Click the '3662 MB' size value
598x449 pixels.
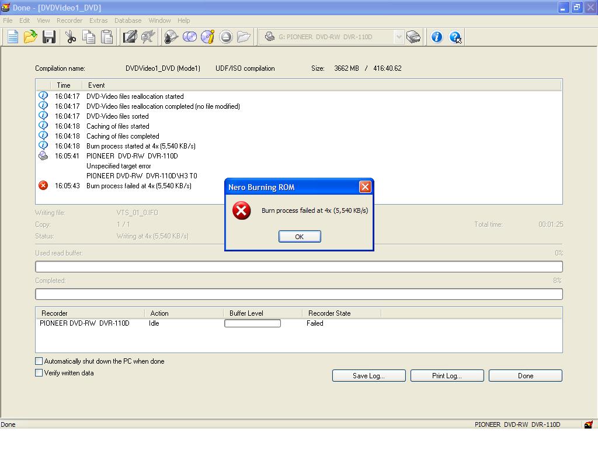coord(346,68)
